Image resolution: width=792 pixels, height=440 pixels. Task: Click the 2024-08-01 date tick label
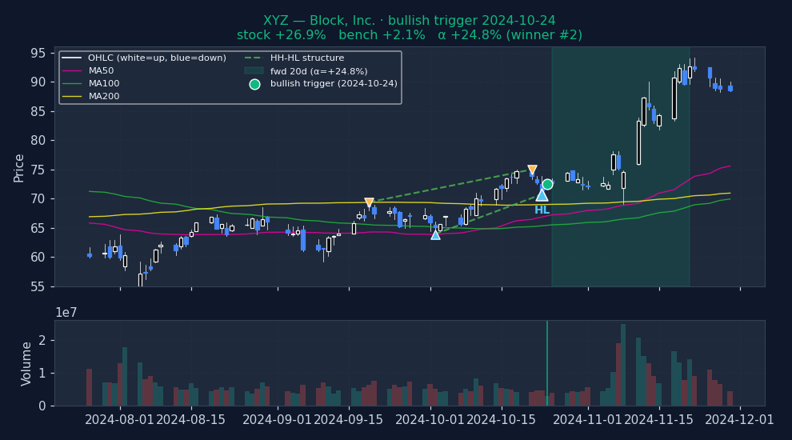(x=120, y=420)
